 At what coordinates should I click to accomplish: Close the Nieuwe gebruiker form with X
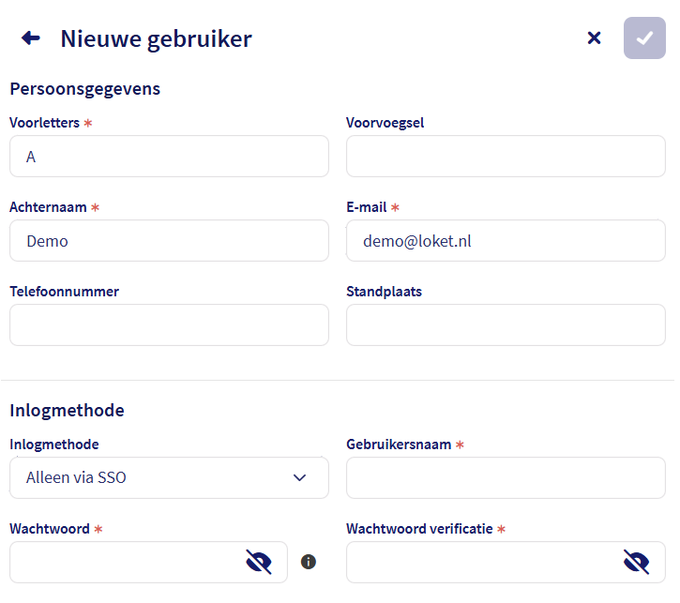[x=594, y=38]
